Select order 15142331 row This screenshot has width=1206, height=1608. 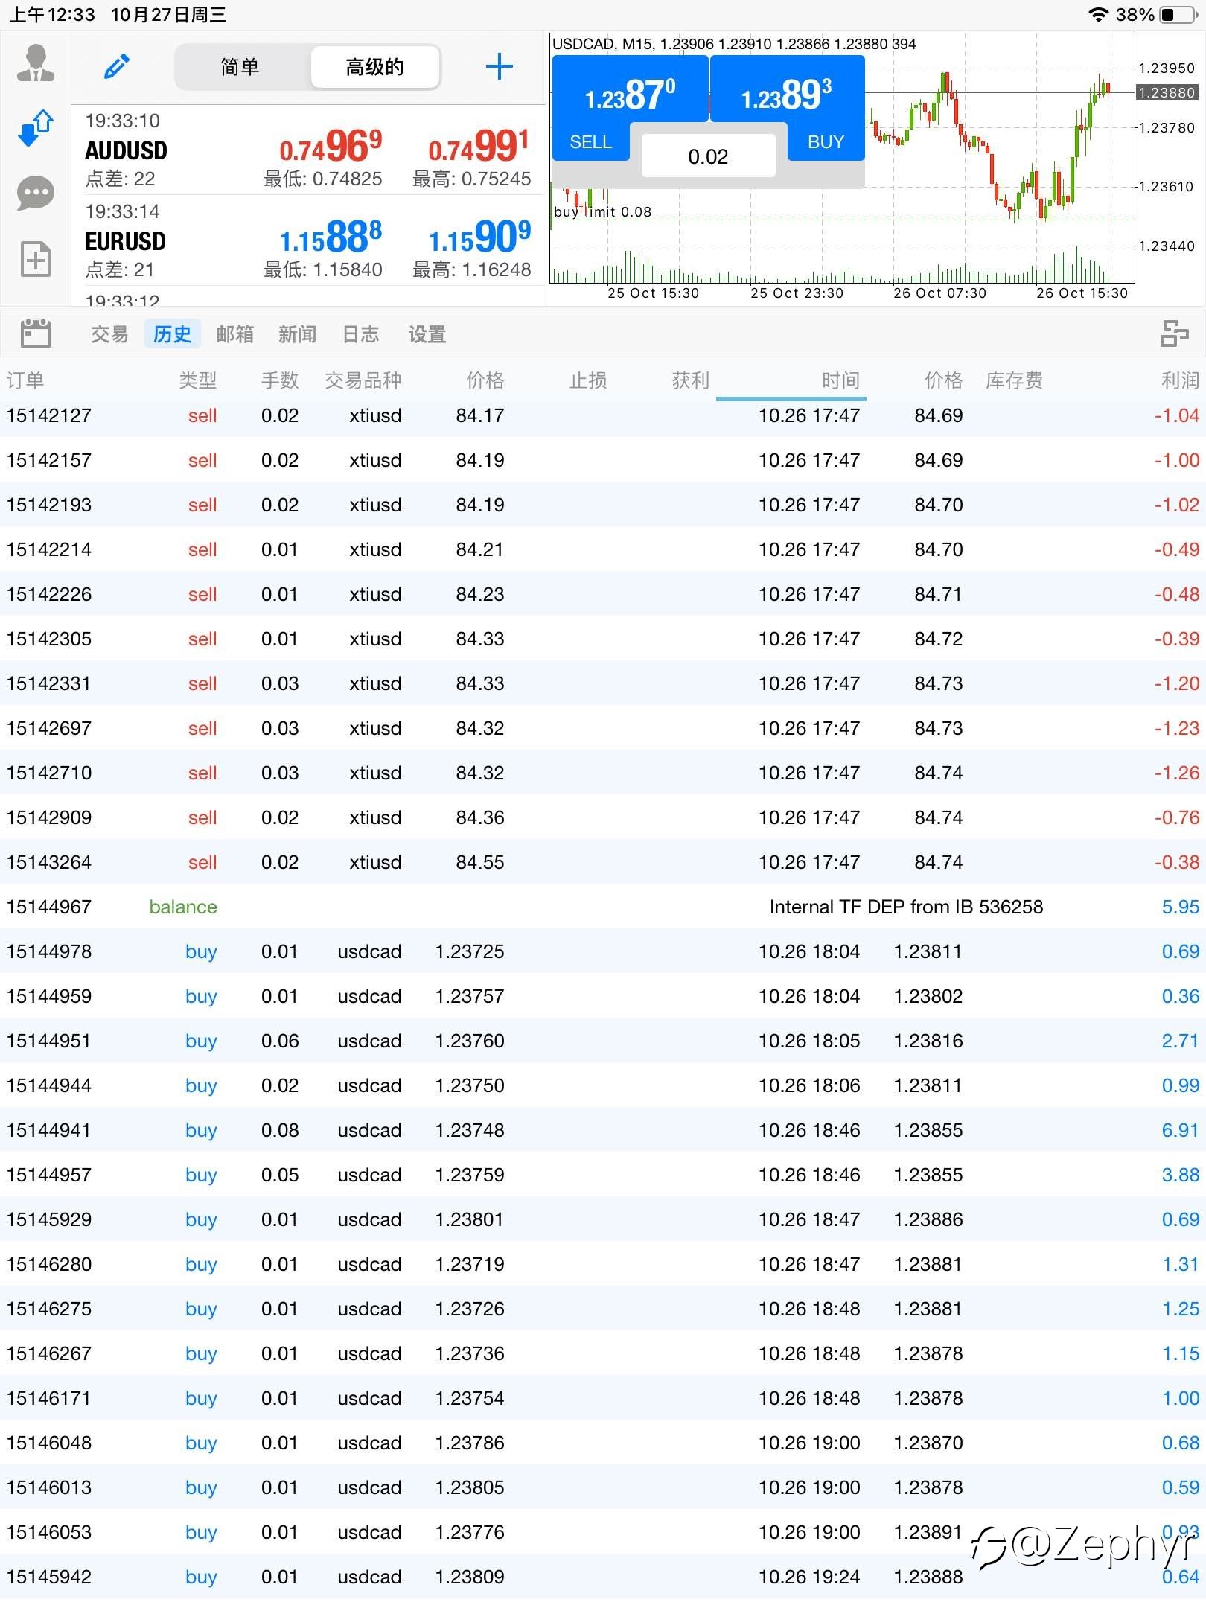(x=603, y=683)
